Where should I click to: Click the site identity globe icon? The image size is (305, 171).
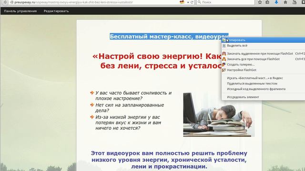pyautogui.click(x=11, y=2)
